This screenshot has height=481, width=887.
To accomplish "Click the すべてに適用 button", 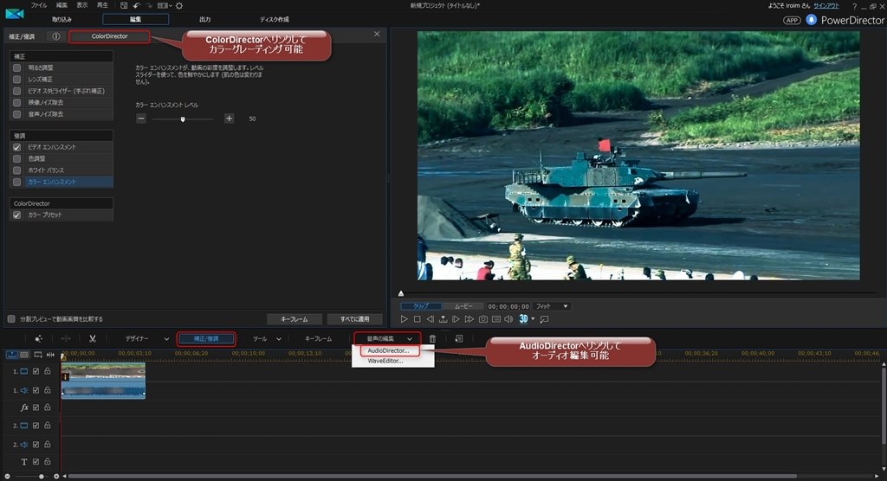I will 354,318.
